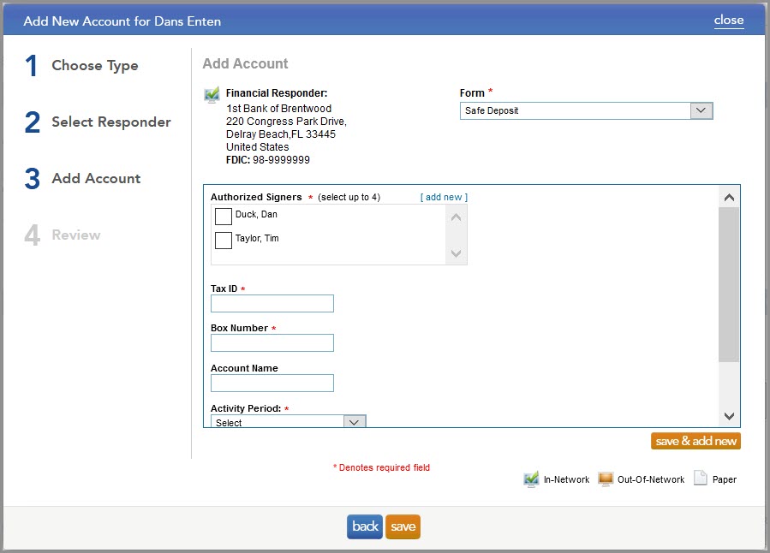This screenshot has height=553, width=770.
Task: Click the close link in the title bar
Action: pyautogui.click(x=729, y=20)
